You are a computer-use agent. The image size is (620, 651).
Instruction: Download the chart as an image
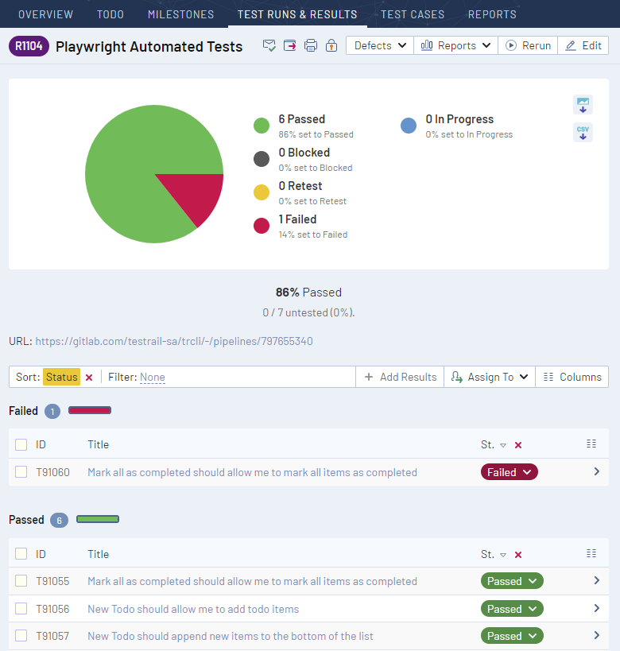click(x=583, y=104)
